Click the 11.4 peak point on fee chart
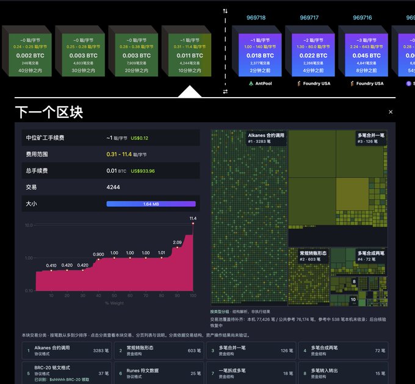The width and height of the screenshot is (415, 384). coord(193,223)
